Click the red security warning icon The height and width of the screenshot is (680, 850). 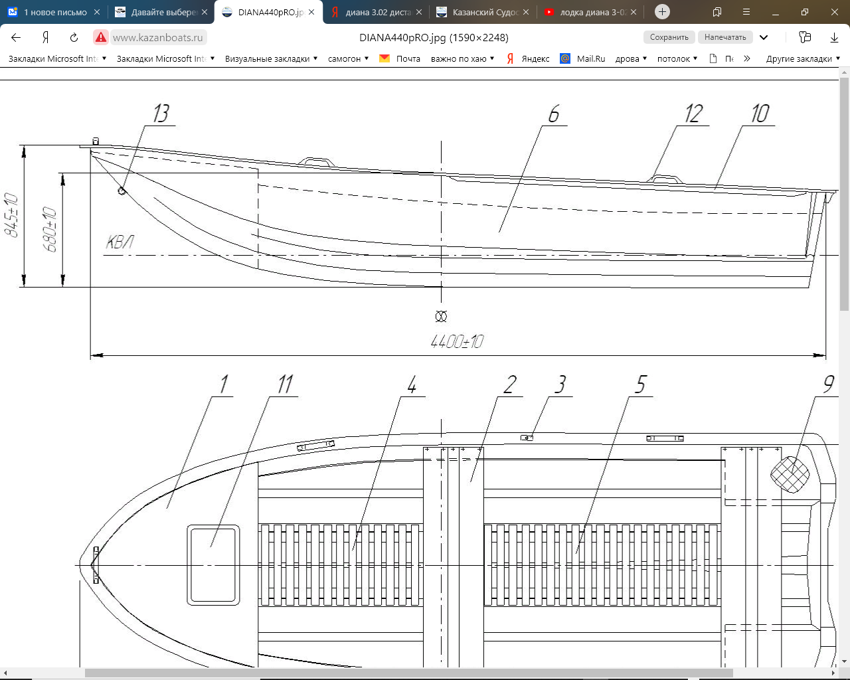100,37
